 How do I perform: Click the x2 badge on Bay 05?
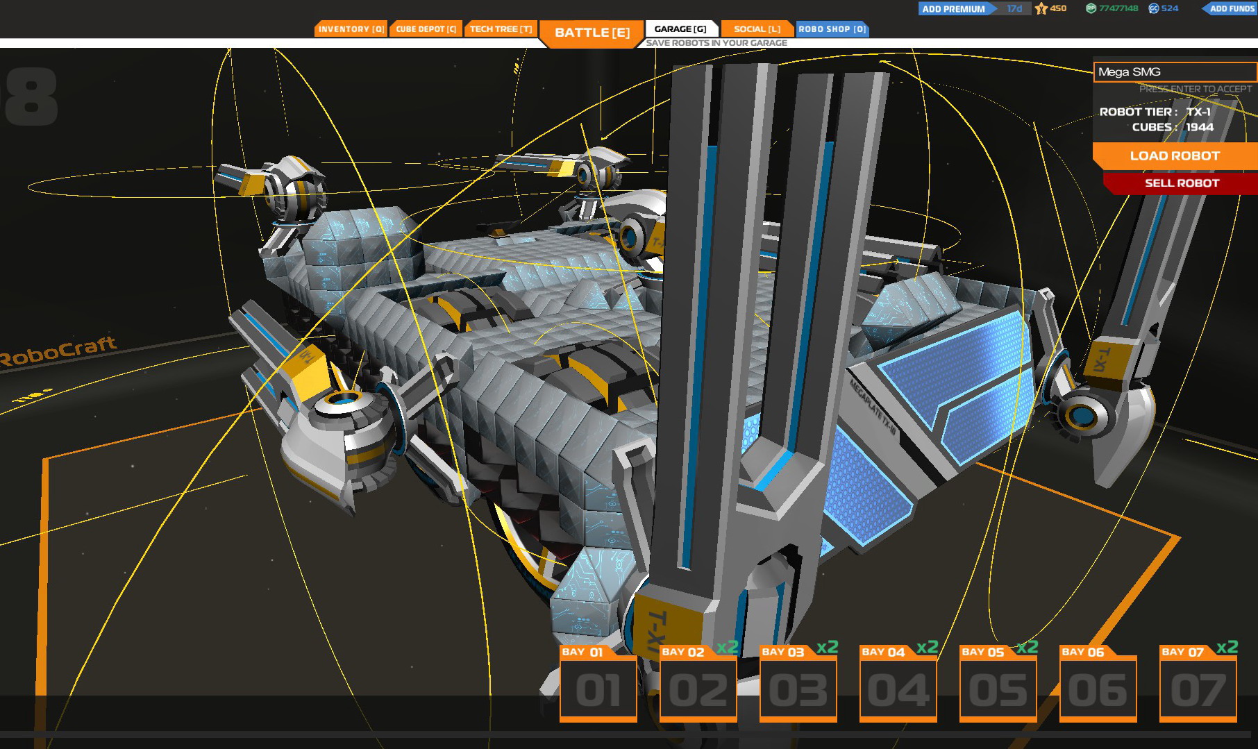click(1028, 648)
